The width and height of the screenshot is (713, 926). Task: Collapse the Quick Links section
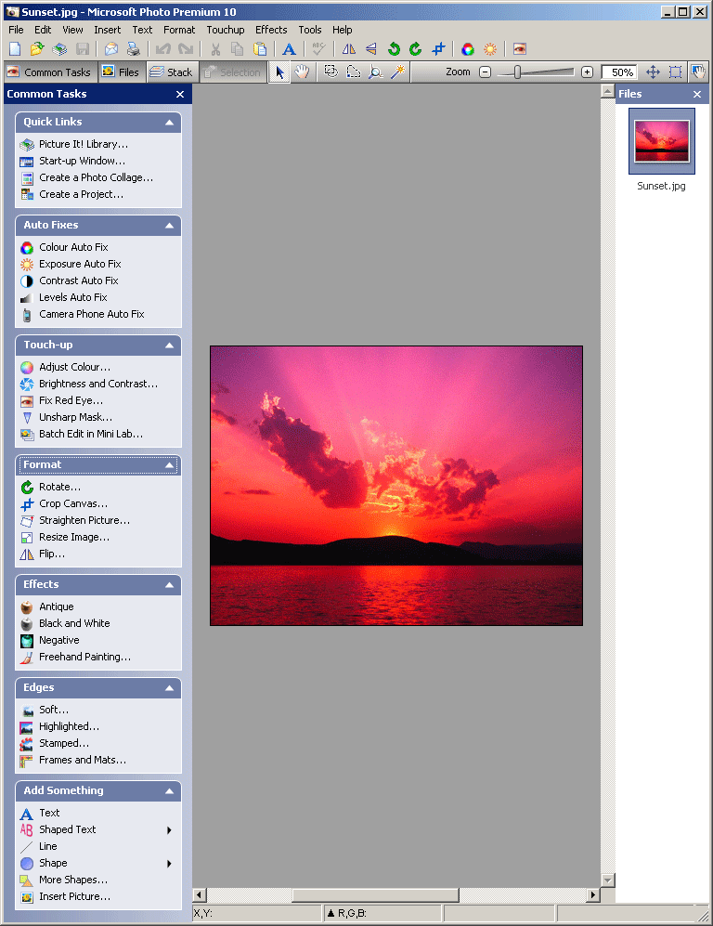click(169, 123)
